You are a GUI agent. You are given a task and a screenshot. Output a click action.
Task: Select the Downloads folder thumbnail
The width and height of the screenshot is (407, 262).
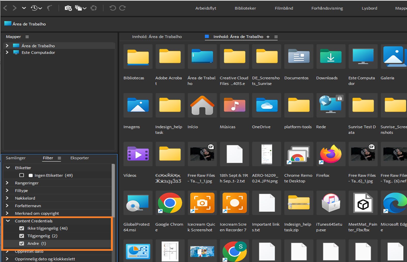coord(331,56)
